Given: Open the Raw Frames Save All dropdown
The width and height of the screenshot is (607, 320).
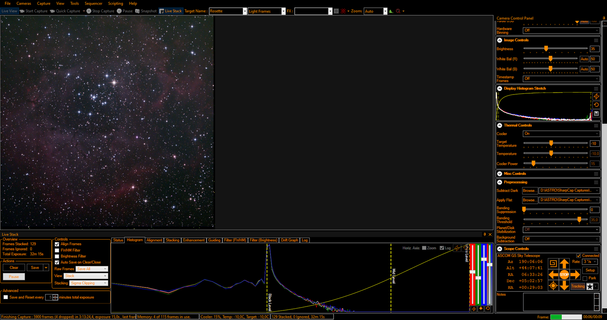Looking at the screenshot, I should [x=92, y=269].
